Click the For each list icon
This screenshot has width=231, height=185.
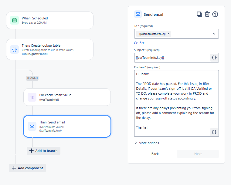pyautogui.click(x=32, y=97)
